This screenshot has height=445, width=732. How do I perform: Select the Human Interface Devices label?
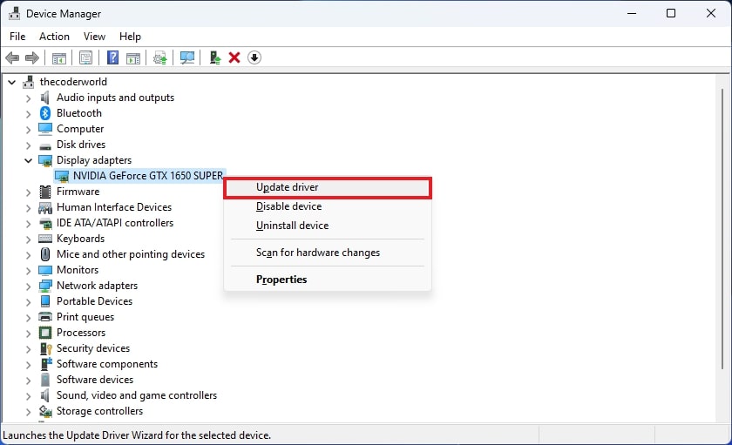point(114,207)
